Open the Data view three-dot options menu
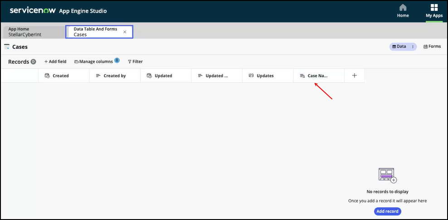Image resolution: width=448 pixels, height=220 pixels. pyautogui.click(x=413, y=47)
